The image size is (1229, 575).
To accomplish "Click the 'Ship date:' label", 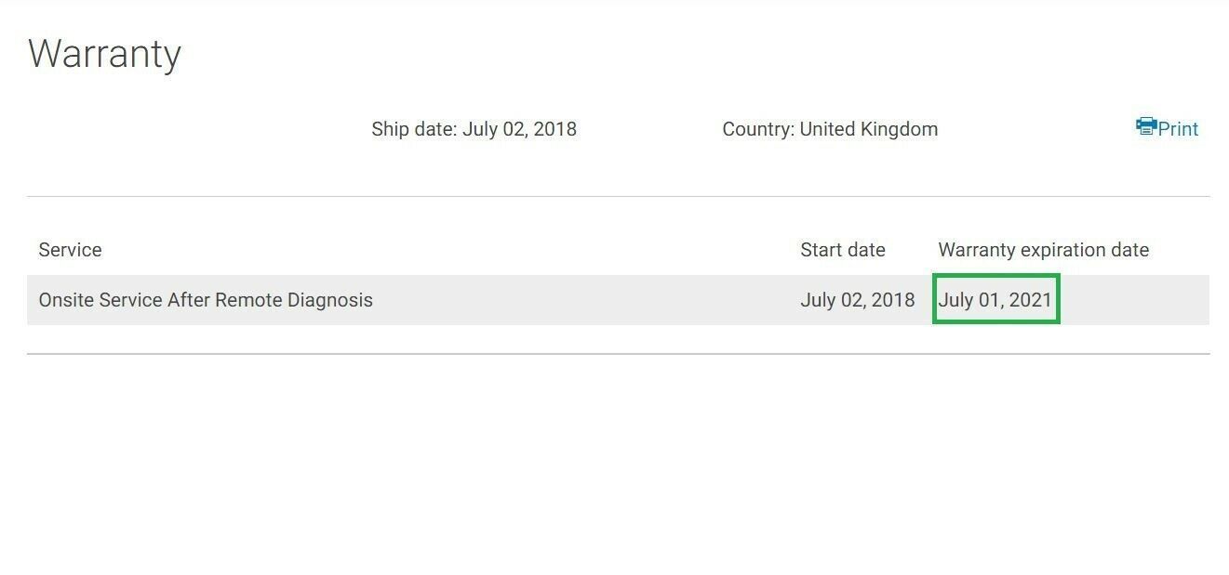I will (414, 129).
